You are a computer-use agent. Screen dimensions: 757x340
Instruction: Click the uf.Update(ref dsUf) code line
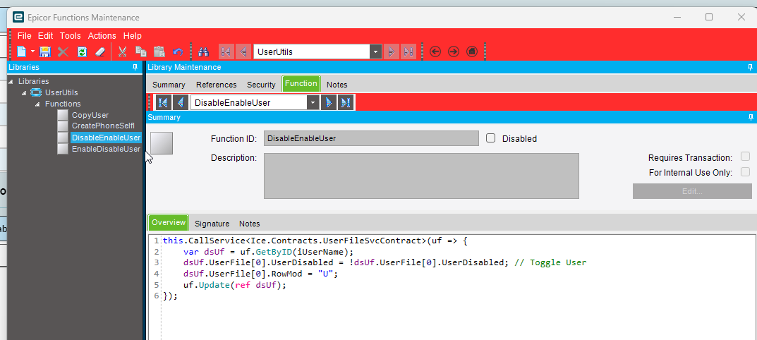click(235, 285)
